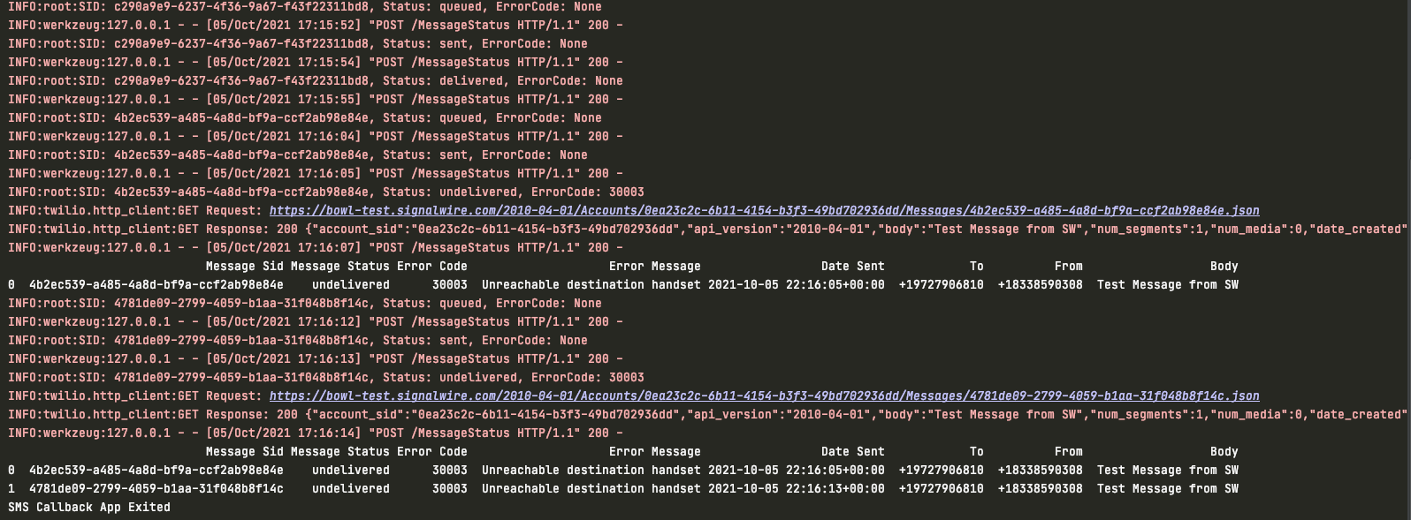Open the SignalWire URL ending in 31f048b8f14c.json
This screenshot has height=520, width=1411.
tap(764, 396)
